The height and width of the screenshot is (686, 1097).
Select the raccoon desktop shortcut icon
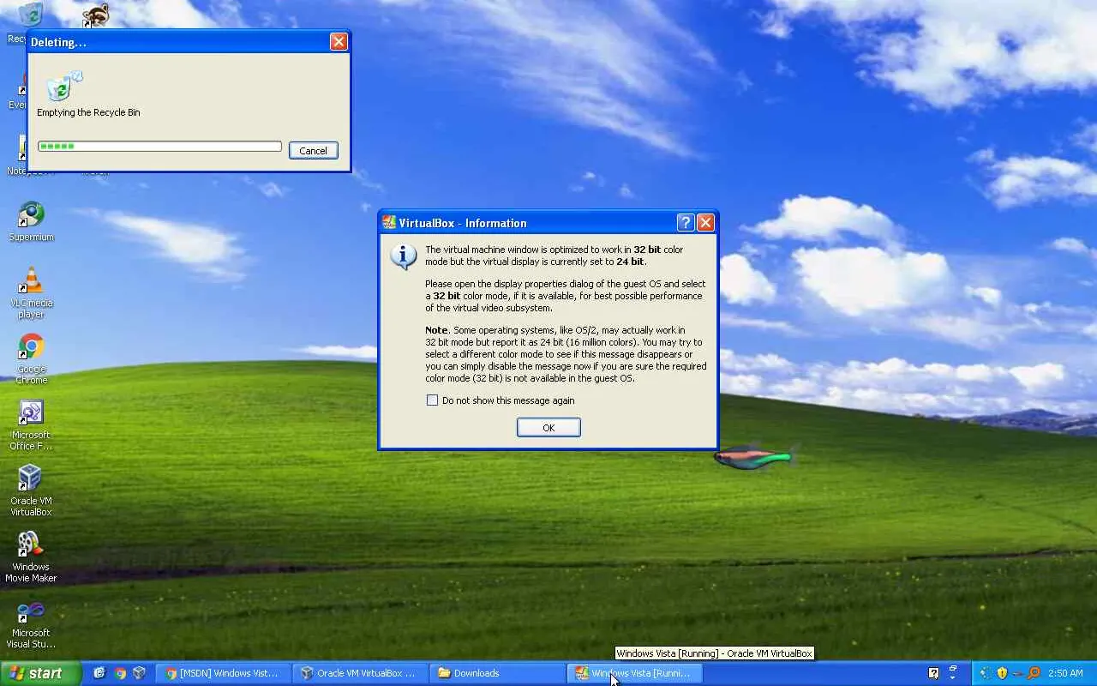click(x=95, y=15)
